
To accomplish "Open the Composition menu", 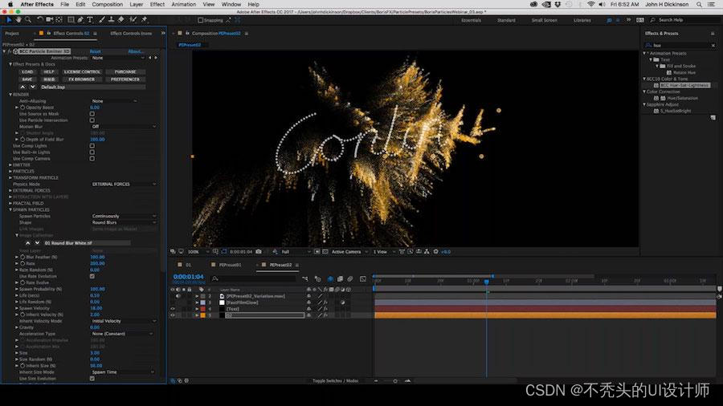I will 107,4.
